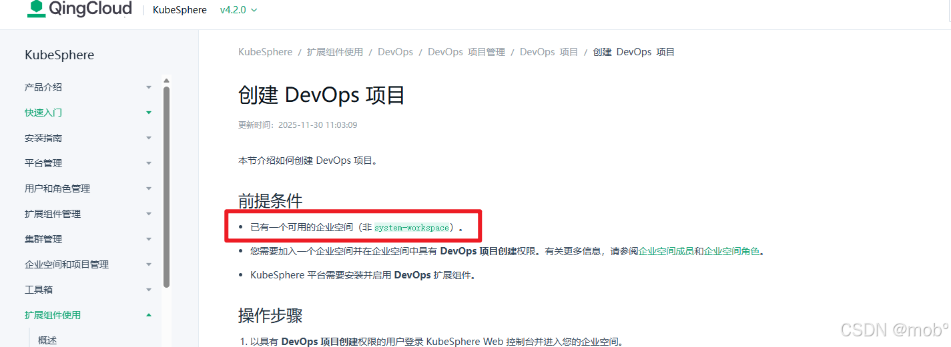Click the KubeSphere sidebar title
The height and width of the screenshot is (347, 951).
point(59,55)
